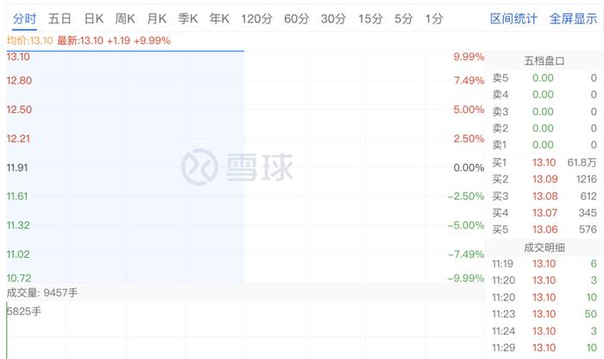Select the 5分 interval tab
604x359 pixels.
point(404,18)
